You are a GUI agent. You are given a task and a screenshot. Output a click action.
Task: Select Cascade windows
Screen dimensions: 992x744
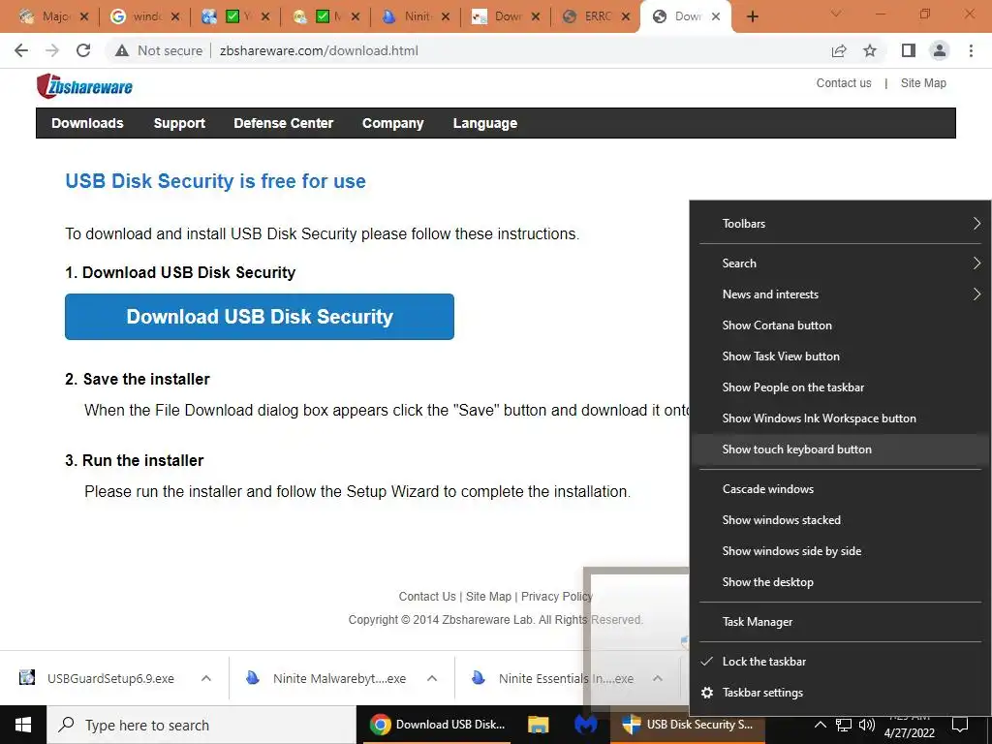point(840,489)
